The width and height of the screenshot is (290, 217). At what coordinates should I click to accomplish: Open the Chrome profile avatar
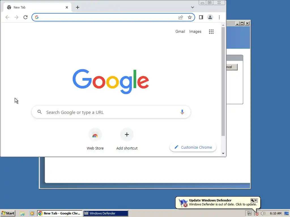(x=210, y=17)
